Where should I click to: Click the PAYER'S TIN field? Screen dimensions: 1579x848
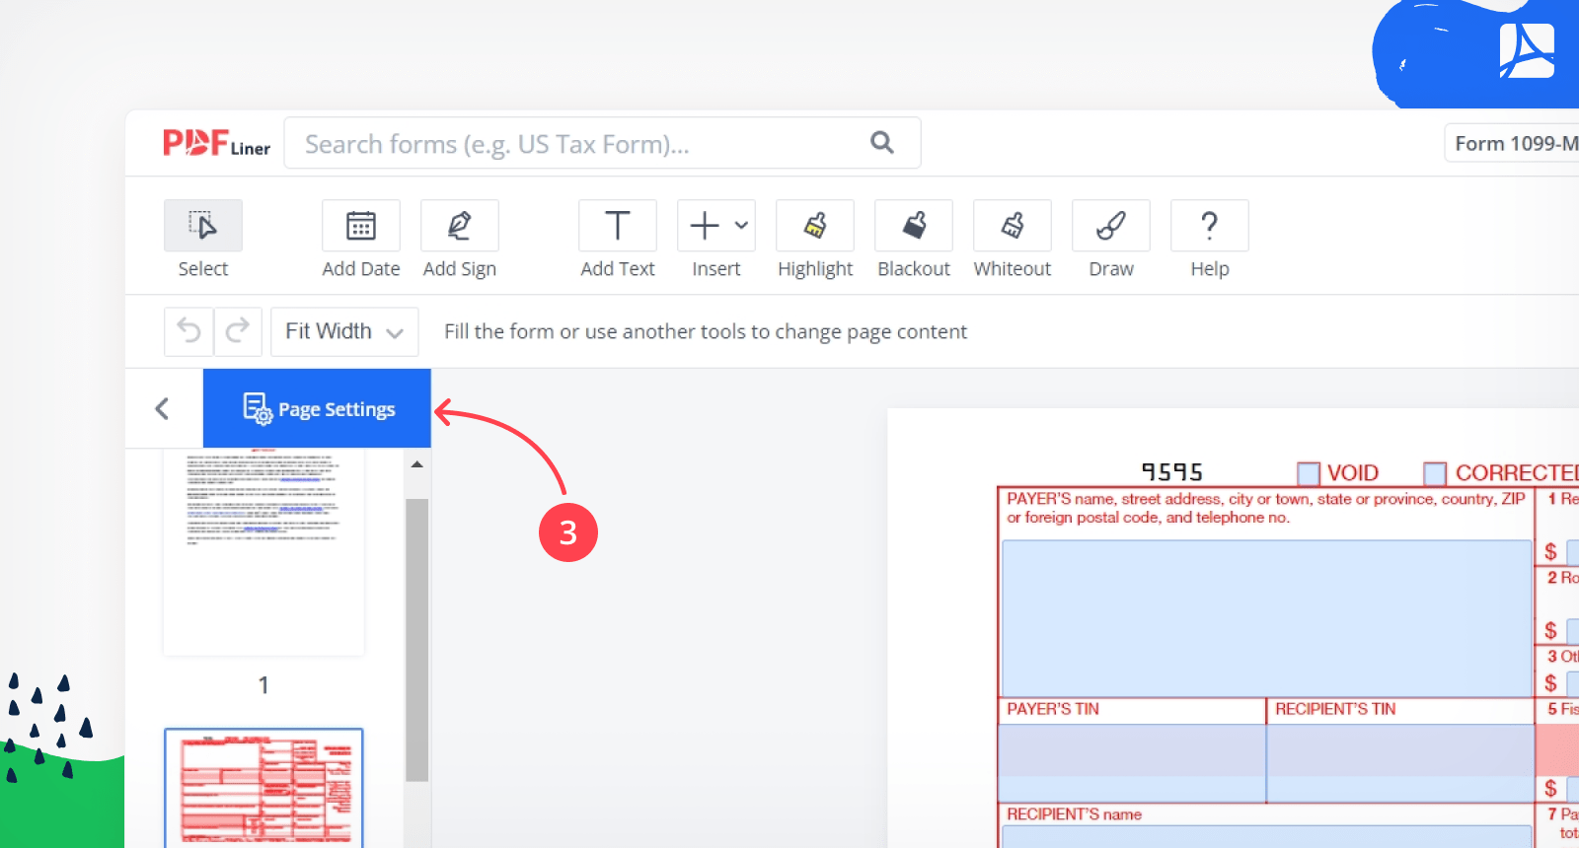(1132, 762)
